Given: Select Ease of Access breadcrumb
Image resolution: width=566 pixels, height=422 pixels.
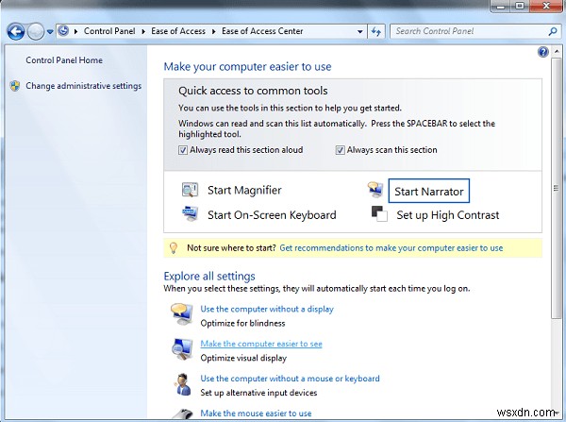Looking at the screenshot, I should coord(178,31).
